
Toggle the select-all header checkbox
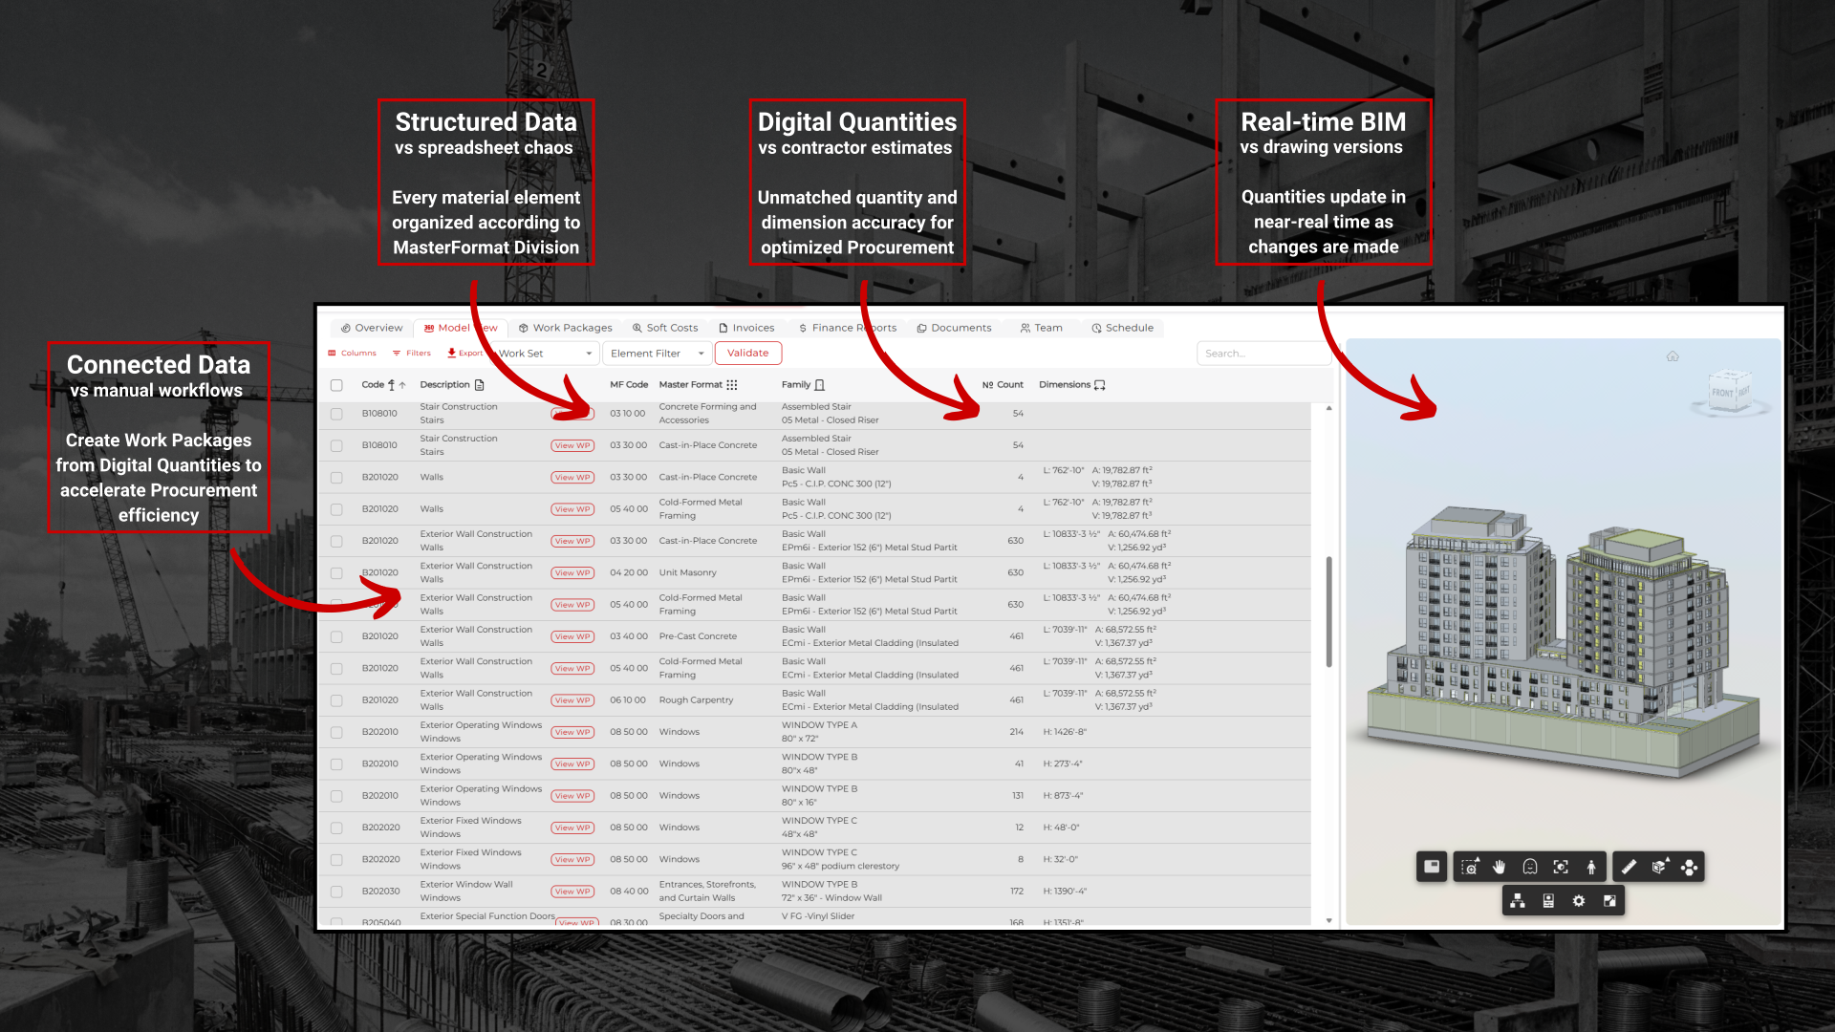pos(336,385)
